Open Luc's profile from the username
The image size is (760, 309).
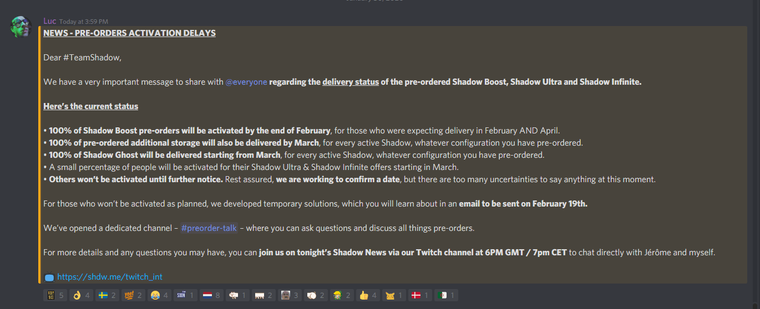coord(49,21)
